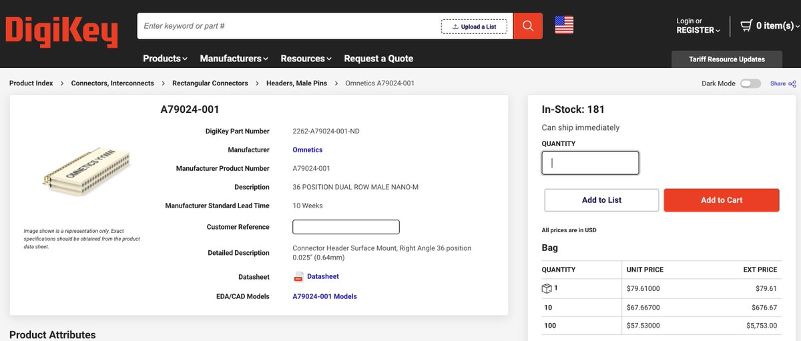Screen dimensions: 801x341
Task: Select the DigiKey part number 2262-A79024-001-ND
Action: tap(326, 131)
